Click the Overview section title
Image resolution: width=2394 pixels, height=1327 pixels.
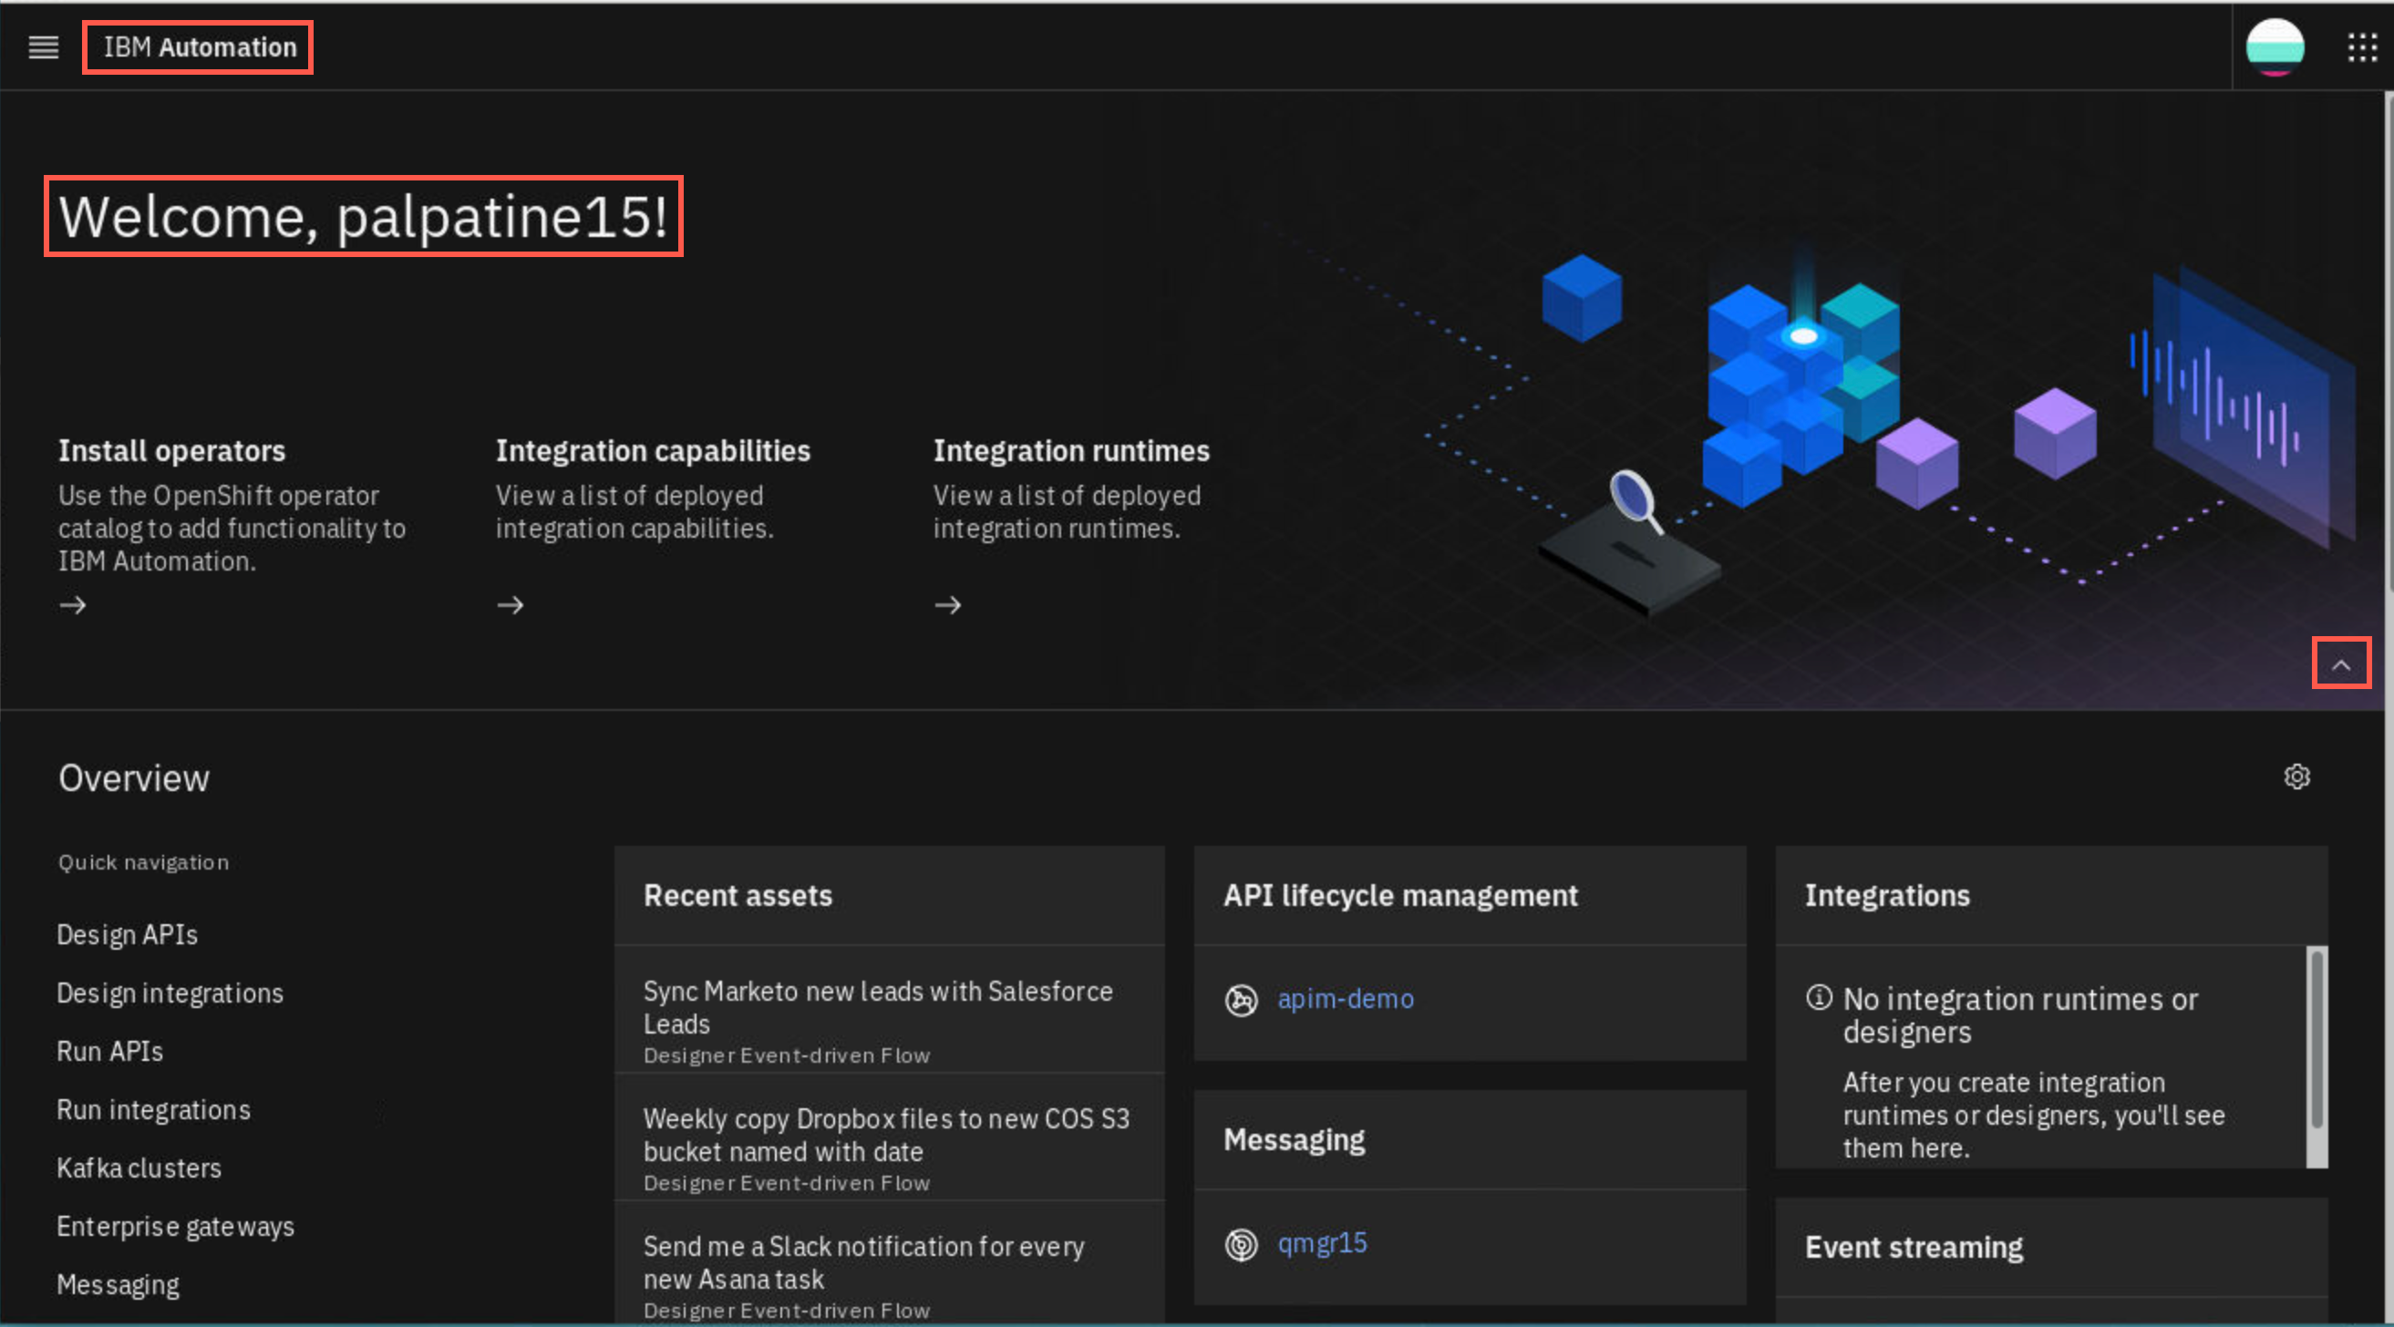pos(134,777)
